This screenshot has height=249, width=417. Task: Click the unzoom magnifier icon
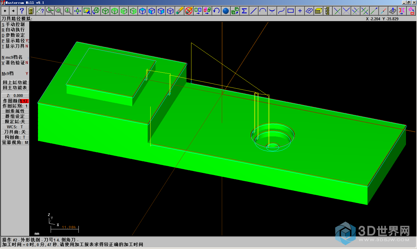pos(59,11)
